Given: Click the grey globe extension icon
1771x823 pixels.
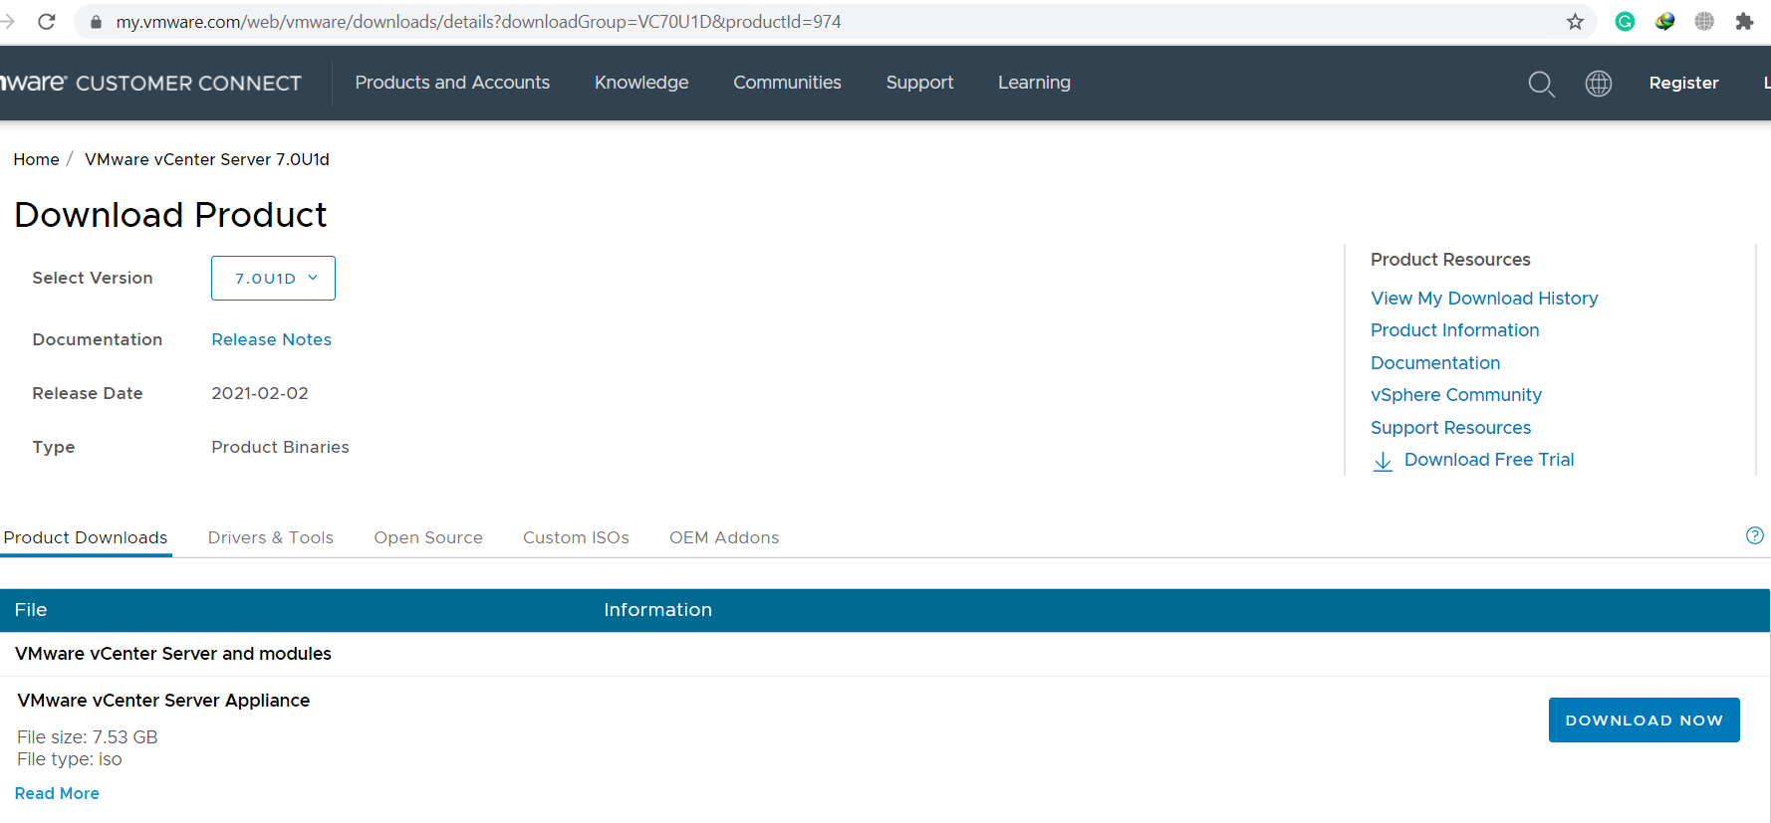Looking at the screenshot, I should tap(1704, 21).
